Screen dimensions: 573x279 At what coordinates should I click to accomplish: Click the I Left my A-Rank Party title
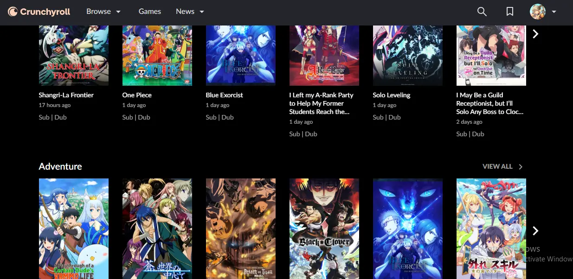[x=322, y=103]
